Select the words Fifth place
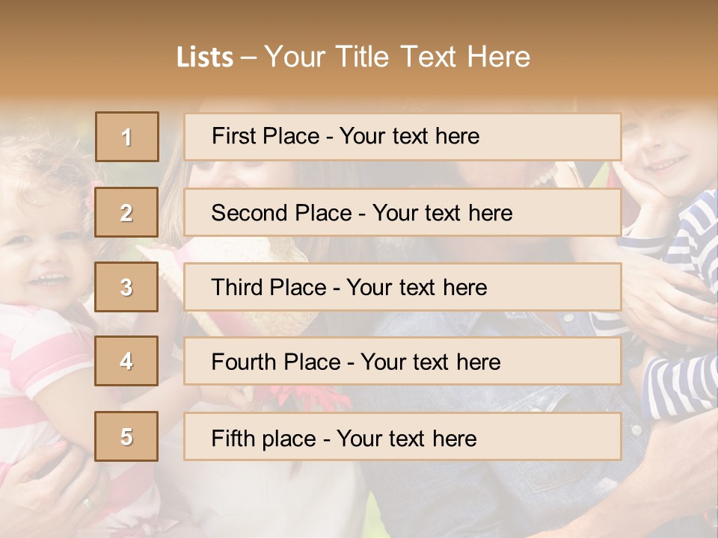718x538 pixels. click(x=264, y=439)
